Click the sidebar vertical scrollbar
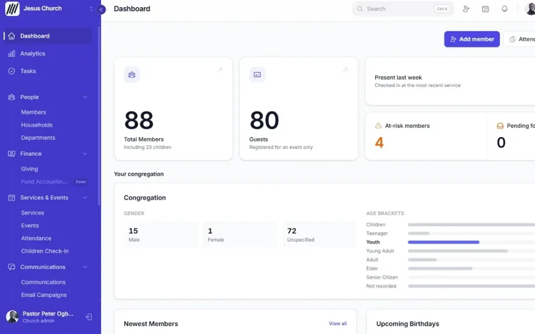 (x=99, y=116)
